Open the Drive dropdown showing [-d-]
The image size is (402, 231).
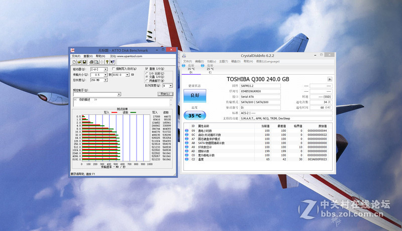point(106,69)
